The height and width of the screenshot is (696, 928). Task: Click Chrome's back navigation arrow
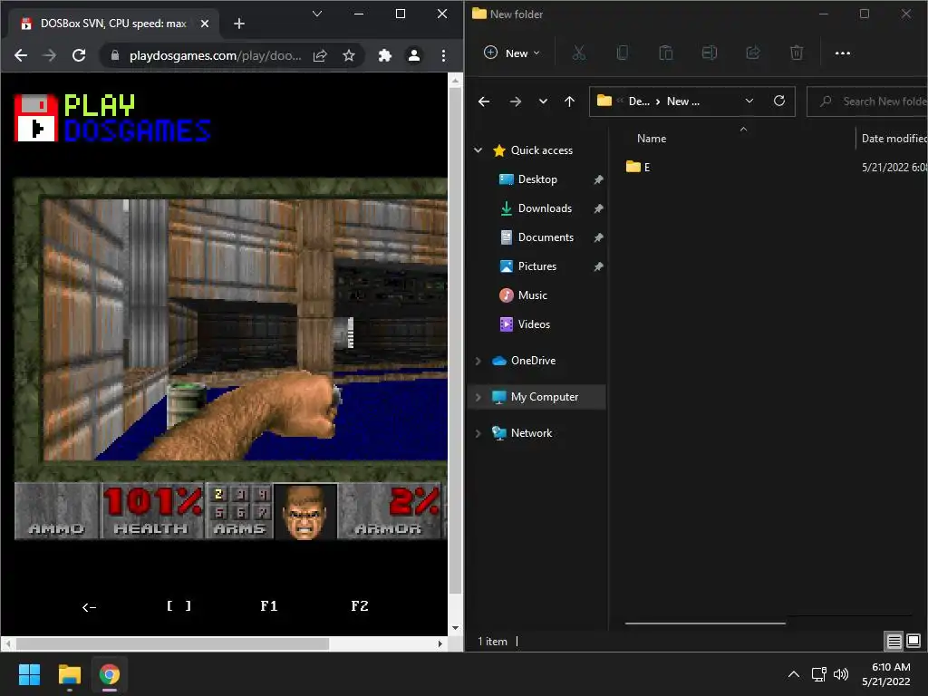point(21,55)
